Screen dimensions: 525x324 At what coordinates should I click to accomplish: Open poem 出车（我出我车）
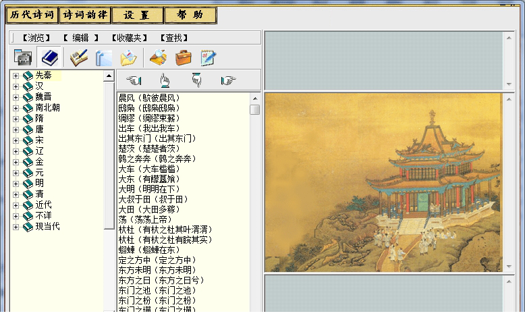coord(149,128)
